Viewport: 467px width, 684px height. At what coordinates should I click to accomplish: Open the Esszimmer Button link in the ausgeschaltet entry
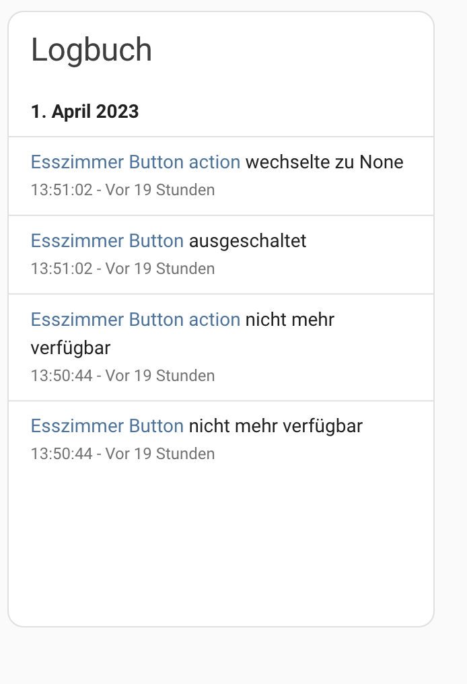click(x=106, y=240)
